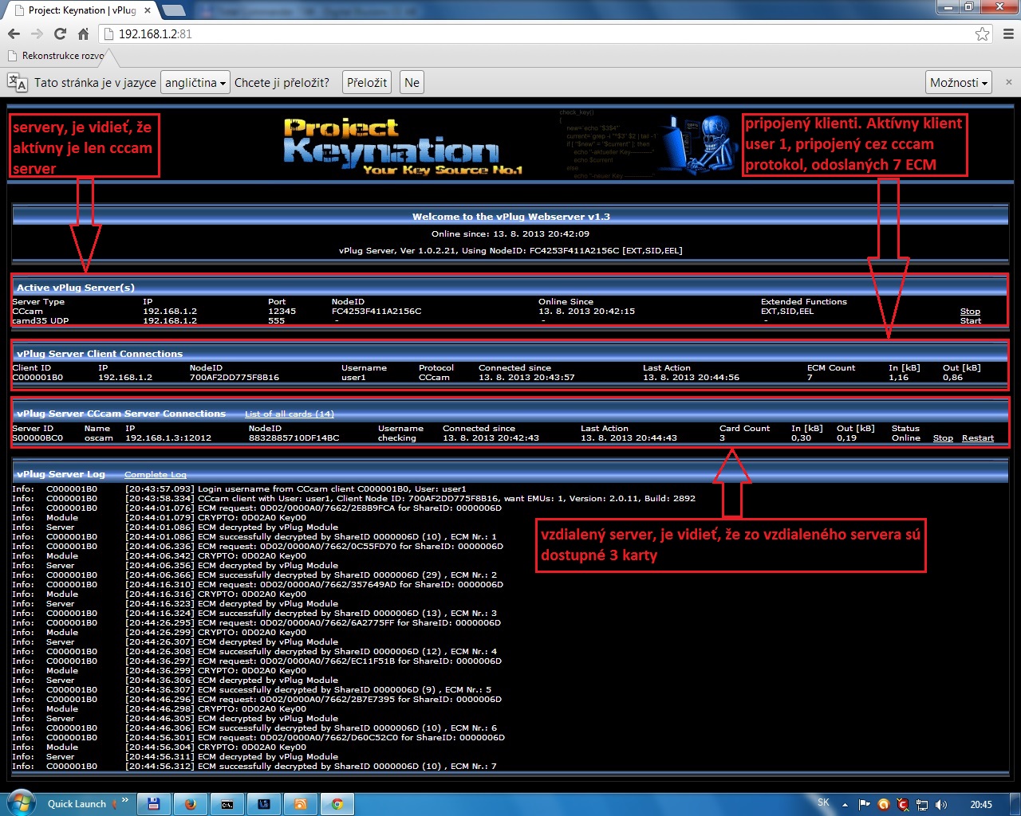Screen dimensions: 1021x816
Task: Click the Ne button in the translate bar
Action: (x=412, y=83)
